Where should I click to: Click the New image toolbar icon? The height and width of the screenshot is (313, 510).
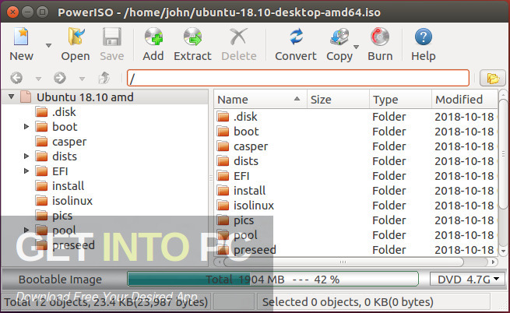[21, 37]
